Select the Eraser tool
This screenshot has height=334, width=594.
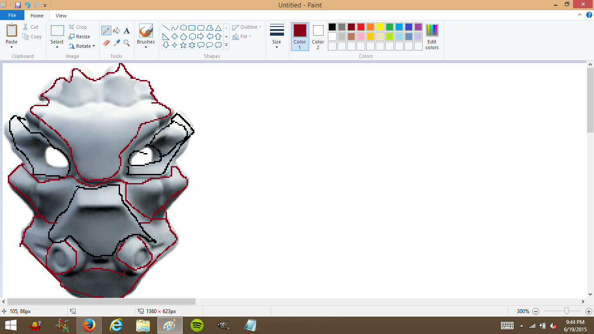coord(106,43)
